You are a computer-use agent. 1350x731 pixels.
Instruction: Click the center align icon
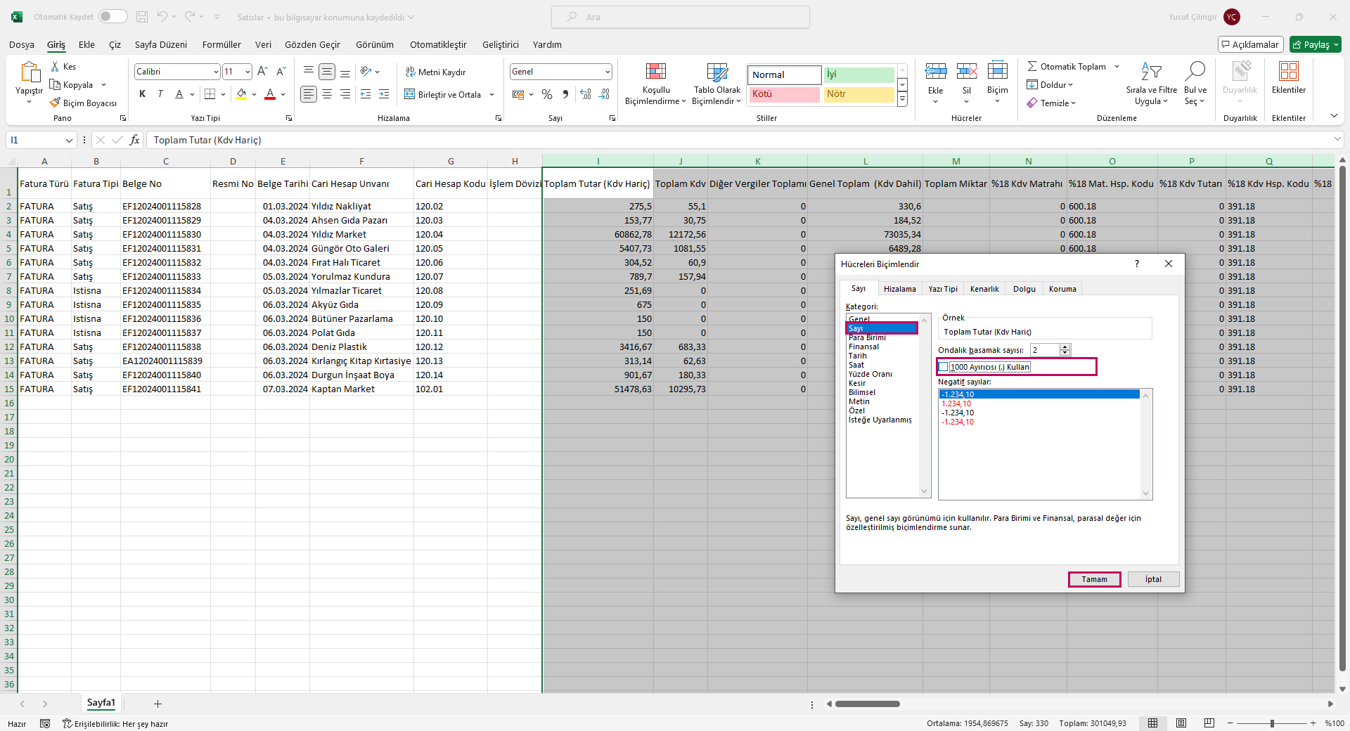[327, 94]
